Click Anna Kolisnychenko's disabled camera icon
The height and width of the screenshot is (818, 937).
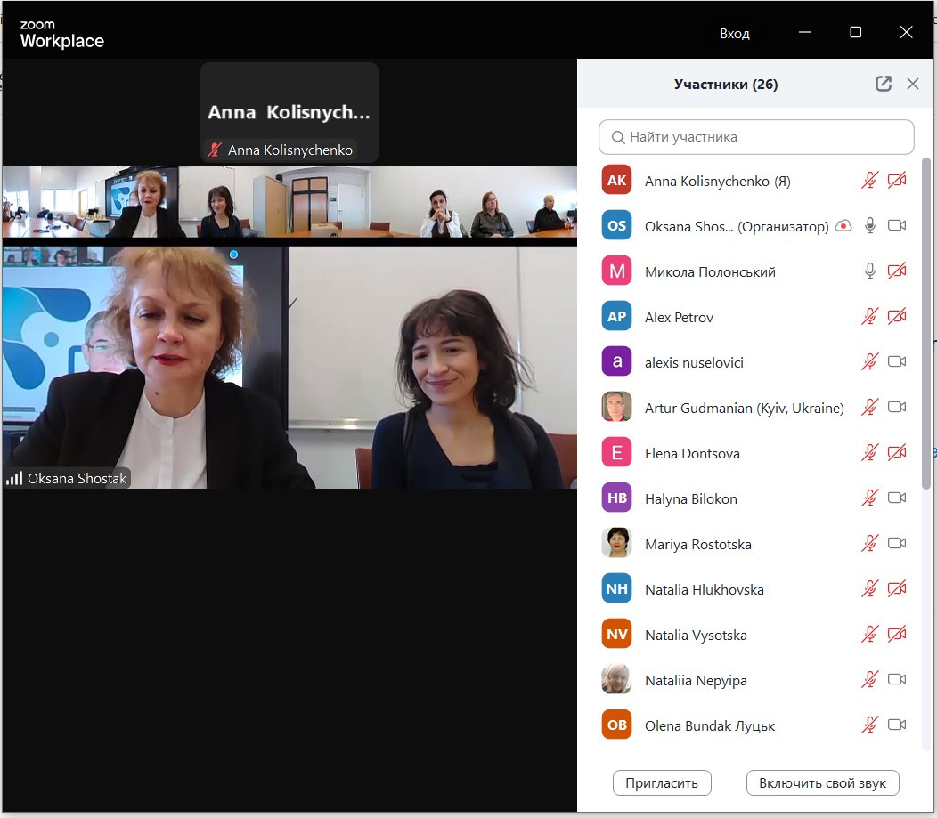point(896,181)
